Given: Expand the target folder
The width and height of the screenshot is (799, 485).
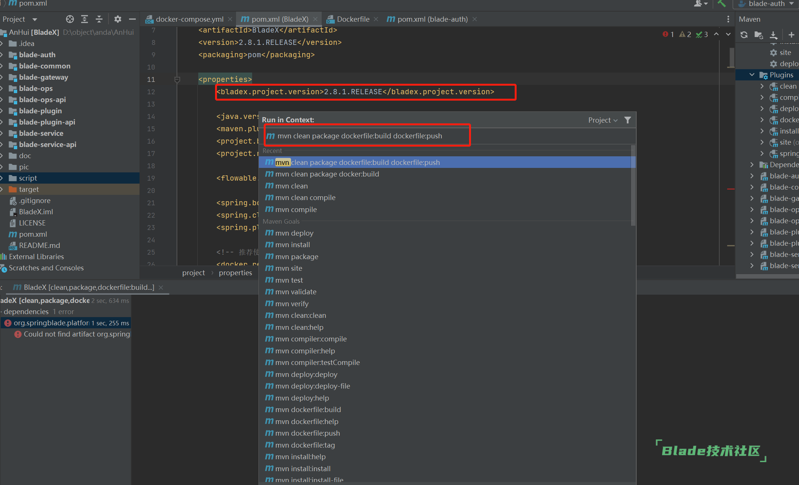Looking at the screenshot, I should [x=2, y=190].
